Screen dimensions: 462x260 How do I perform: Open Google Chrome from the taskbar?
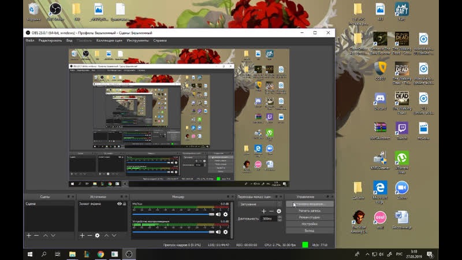(100, 254)
